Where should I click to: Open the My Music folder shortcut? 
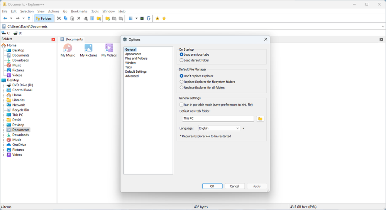point(68,50)
